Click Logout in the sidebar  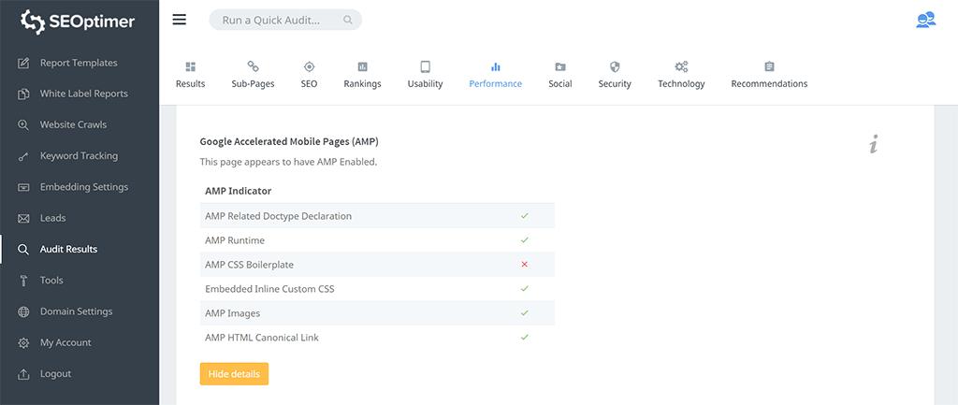click(x=55, y=374)
